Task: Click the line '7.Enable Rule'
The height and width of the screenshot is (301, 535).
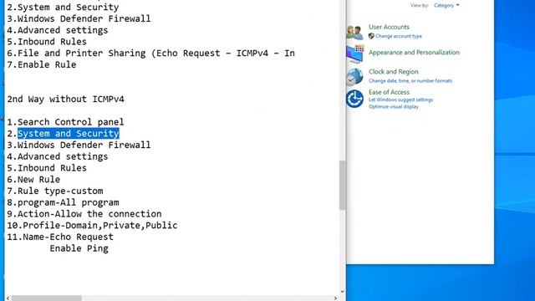Action: pyautogui.click(x=42, y=64)
